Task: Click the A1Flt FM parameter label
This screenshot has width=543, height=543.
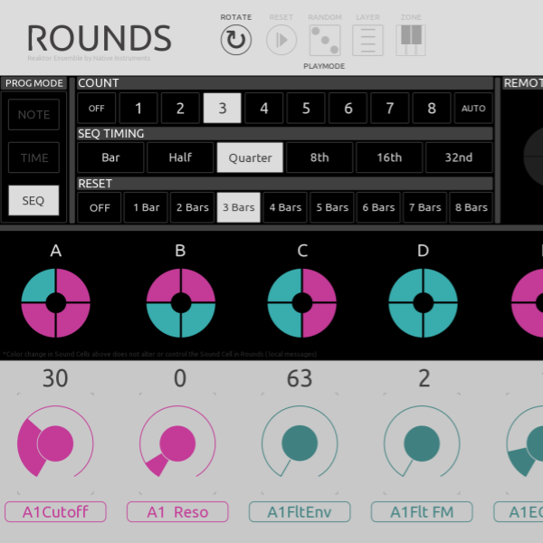Action: click(422, 512)
